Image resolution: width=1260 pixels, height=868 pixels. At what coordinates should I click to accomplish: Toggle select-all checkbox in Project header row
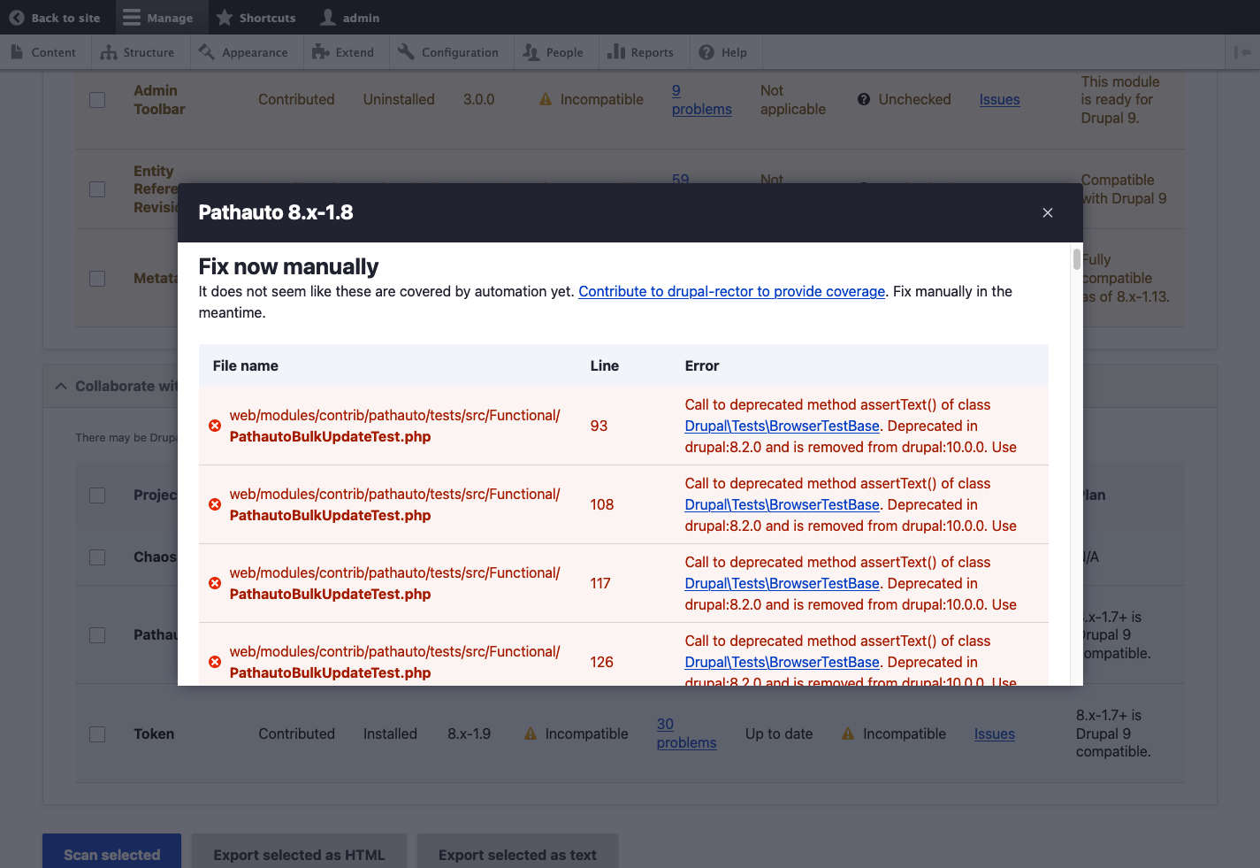click(97, 495)
